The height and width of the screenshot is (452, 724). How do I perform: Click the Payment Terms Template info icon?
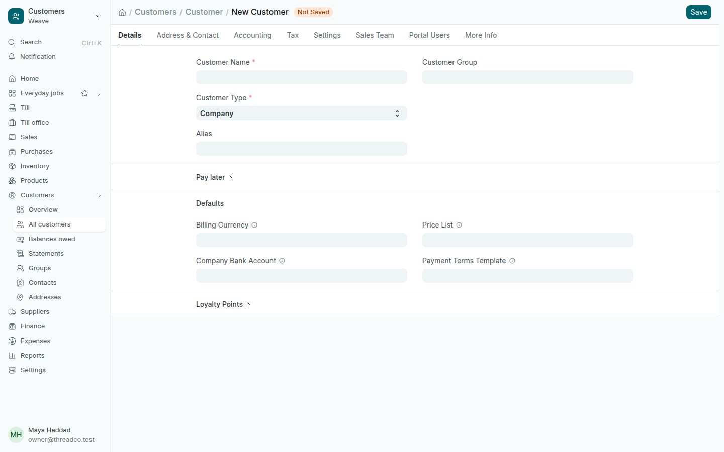click(x=512, y=261)
